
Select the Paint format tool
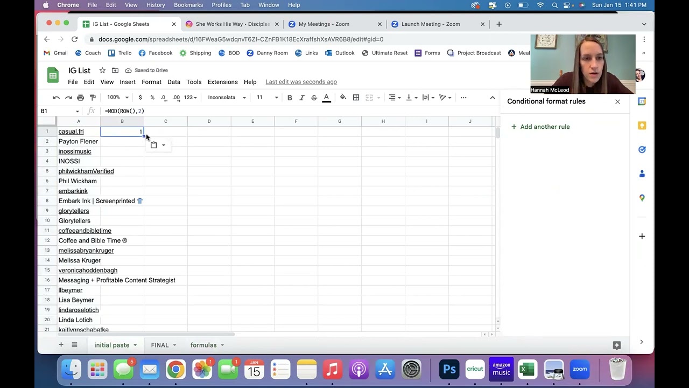93,98
